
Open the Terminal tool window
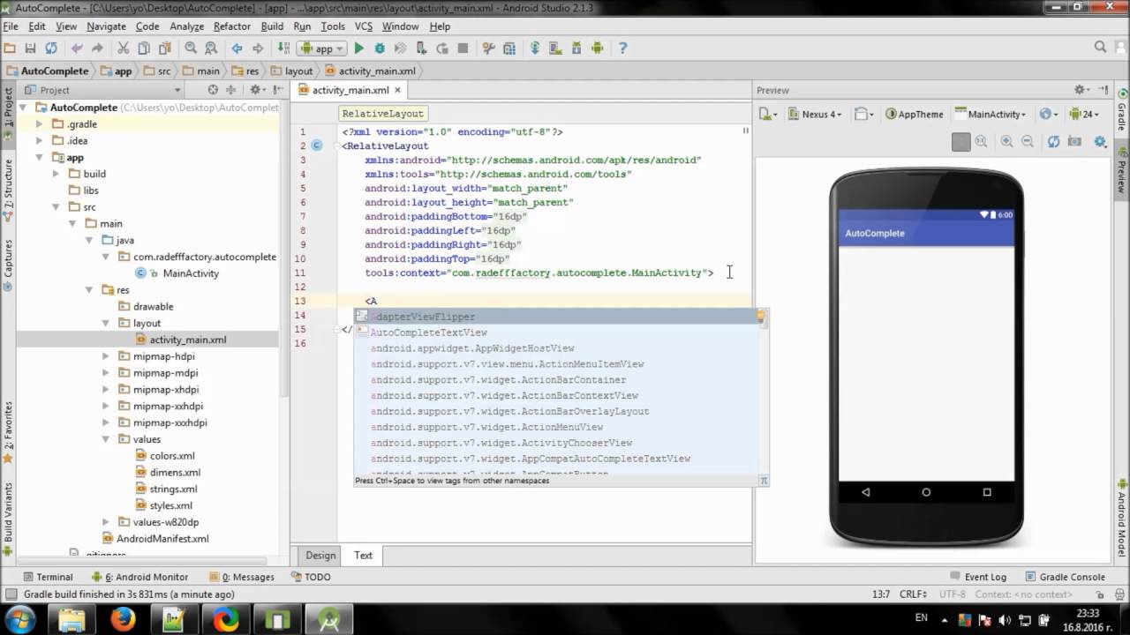(x=47, y=577)
